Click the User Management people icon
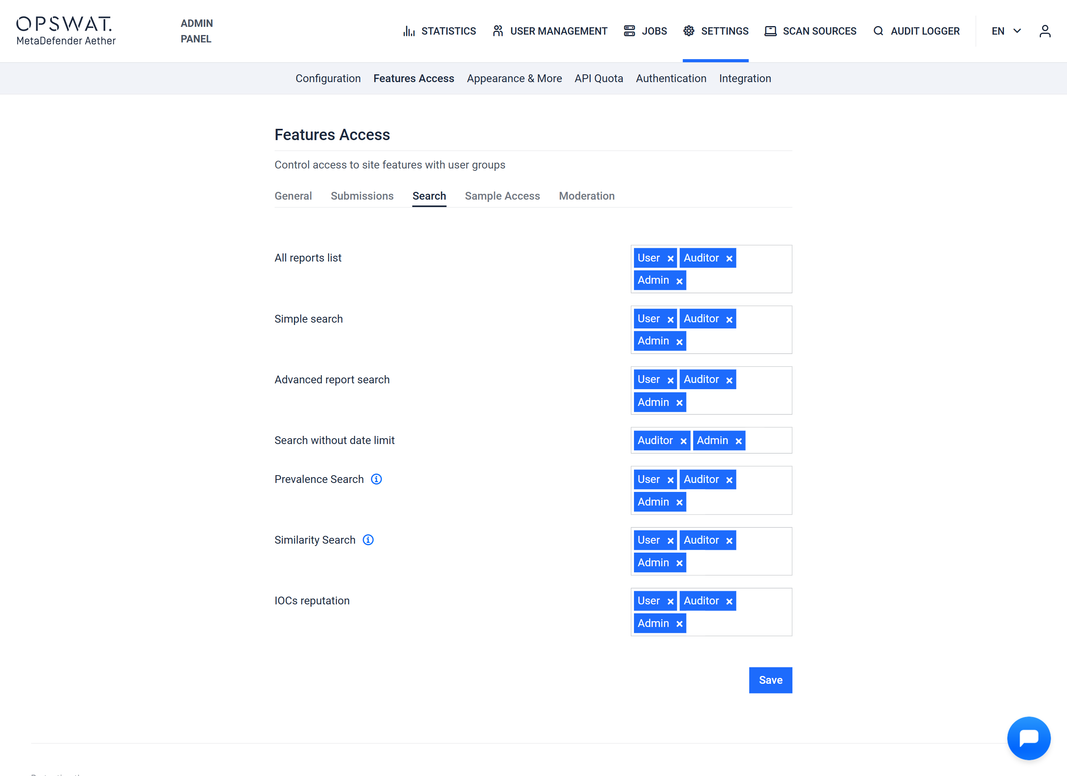The height and width of the screenshot is (776, 1067). [498, 31]
